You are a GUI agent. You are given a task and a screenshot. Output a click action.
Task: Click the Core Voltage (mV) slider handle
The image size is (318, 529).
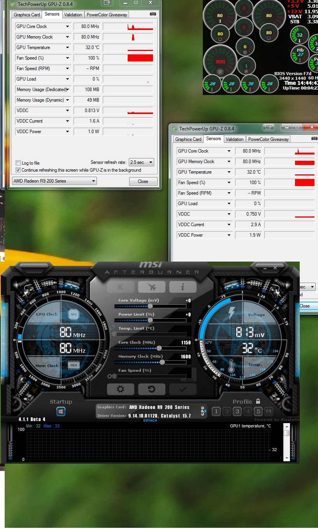(x=150, y=306)
